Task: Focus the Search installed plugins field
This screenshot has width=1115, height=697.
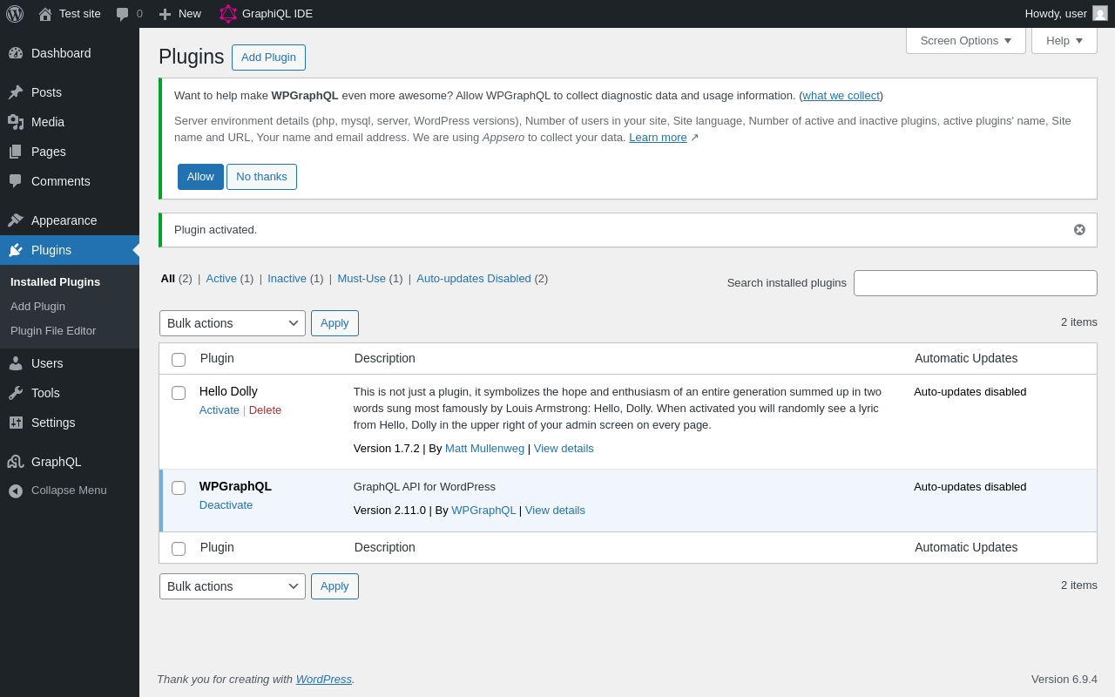Action: click(x=975, y=283)
